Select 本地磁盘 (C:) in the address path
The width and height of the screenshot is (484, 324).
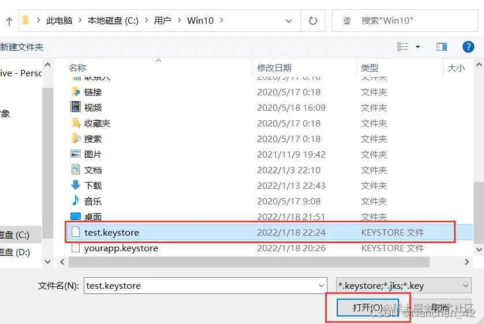(113, 21)
